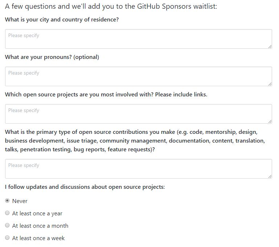
Task: Click the 'What are your pronouns? (optional)' question
Action: tap(52, 57)
